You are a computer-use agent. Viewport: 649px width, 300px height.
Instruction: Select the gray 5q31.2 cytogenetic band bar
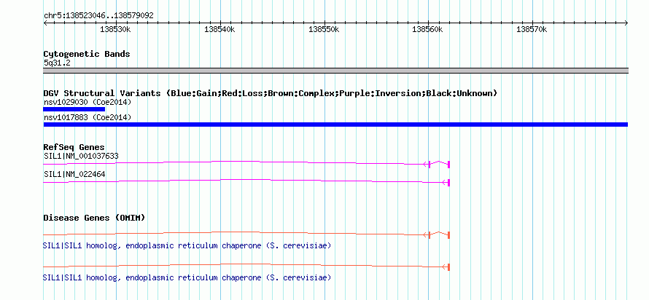pyautogui.click(x=335, y=71)
